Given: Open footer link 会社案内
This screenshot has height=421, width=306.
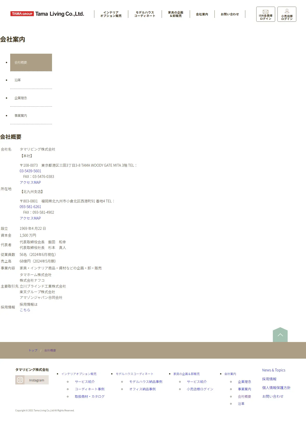Looking at the screenshot, I should [230, 374].
